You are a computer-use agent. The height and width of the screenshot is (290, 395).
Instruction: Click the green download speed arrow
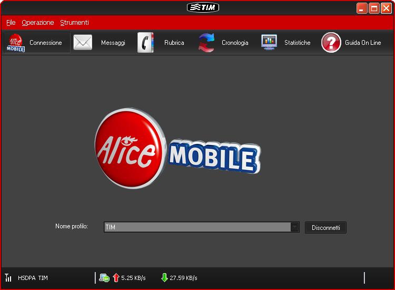click(x=164, y=277)
